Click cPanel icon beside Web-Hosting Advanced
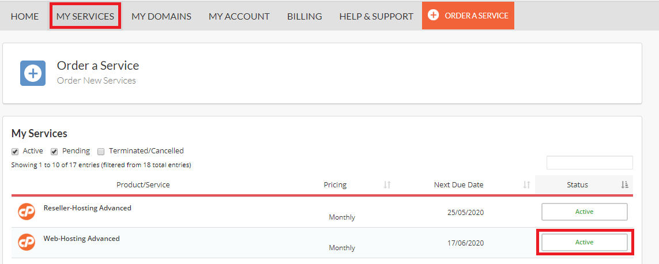 [x=27, y=242]
